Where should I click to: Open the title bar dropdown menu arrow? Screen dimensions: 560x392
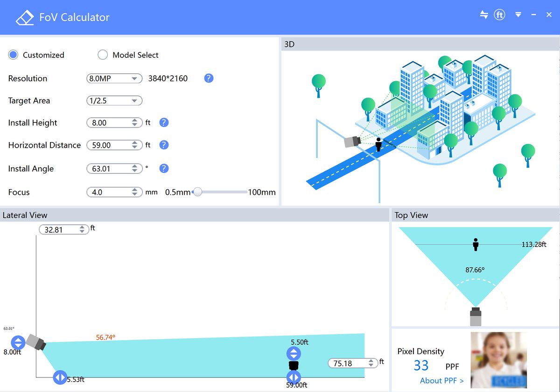tap(518, 15)
